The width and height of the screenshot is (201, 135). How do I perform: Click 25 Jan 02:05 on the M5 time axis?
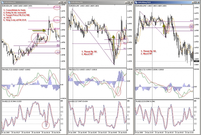[92, 132]
